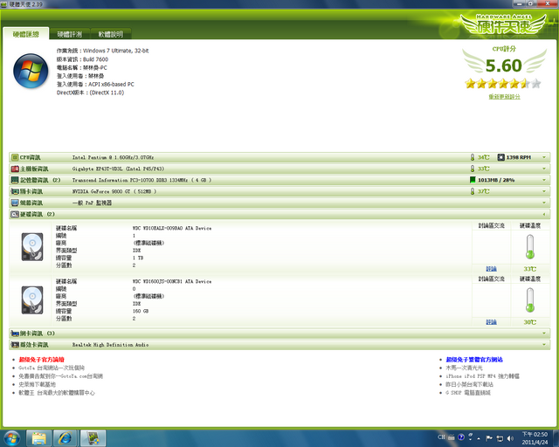Open the G SHOP computer store link

pos(468,393)
